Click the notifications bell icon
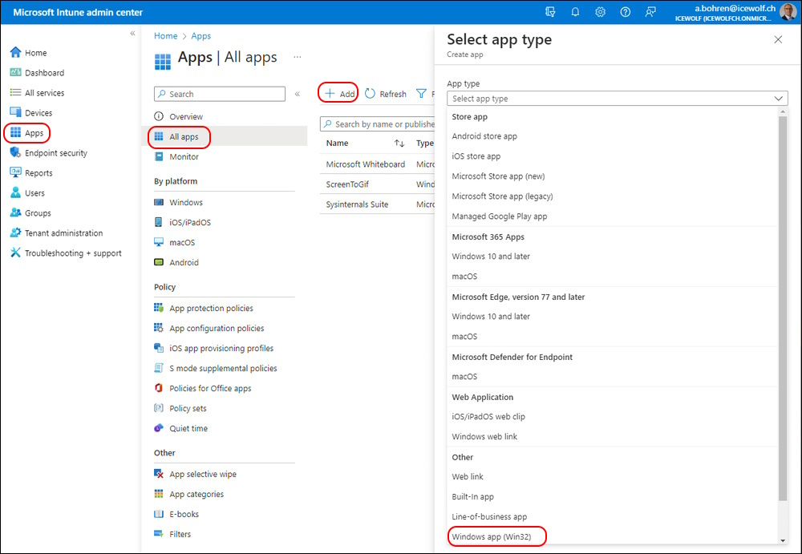The image size is (802, 554). (x=575, y=12)
